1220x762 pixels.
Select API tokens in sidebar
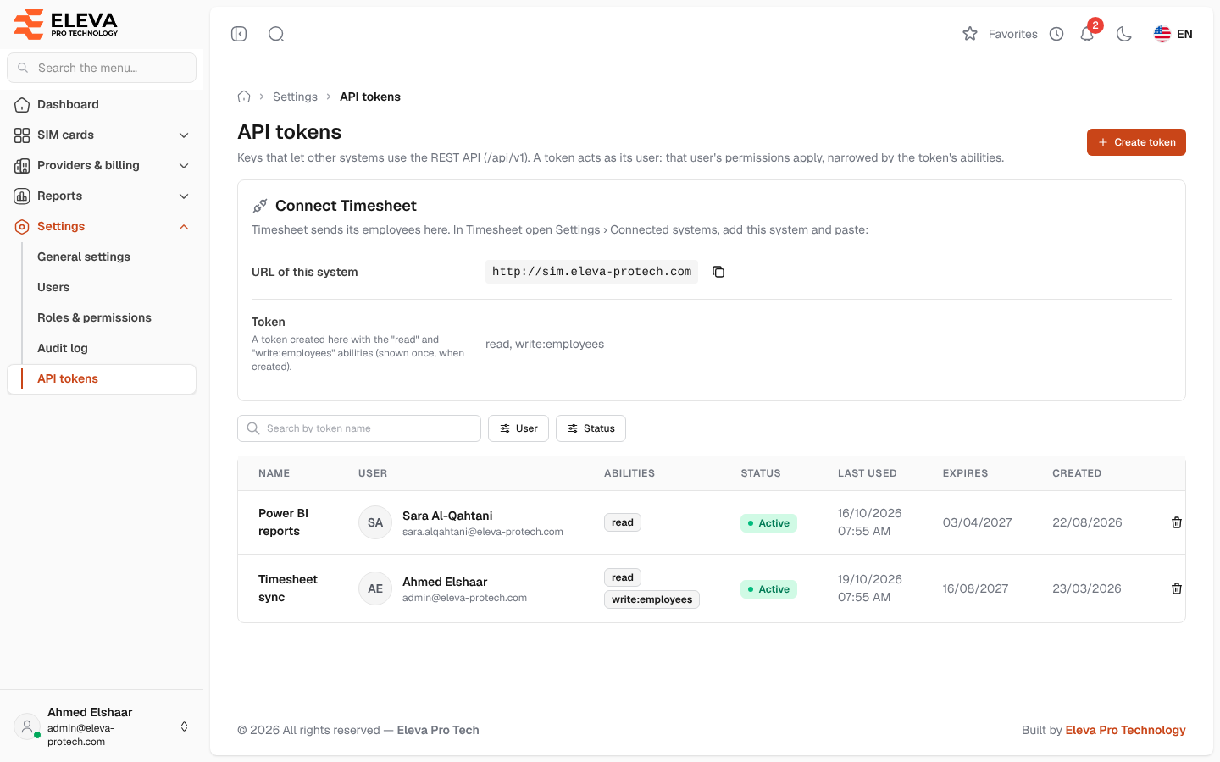pyautogui.click(x=102, y=379)
